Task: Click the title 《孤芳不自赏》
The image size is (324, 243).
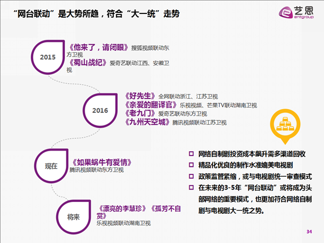Action: [139, 212]
